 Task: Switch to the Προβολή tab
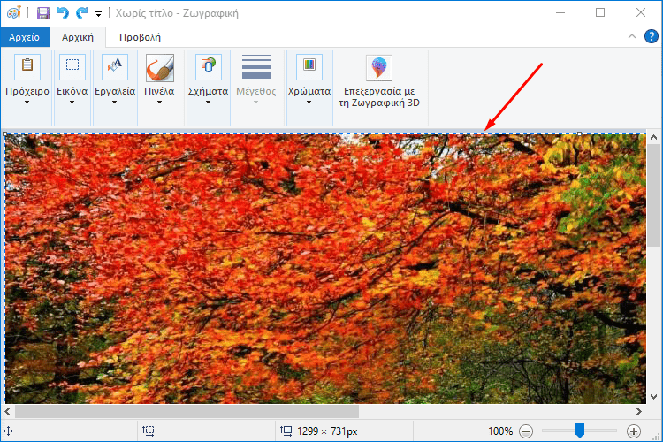[140, 37]
